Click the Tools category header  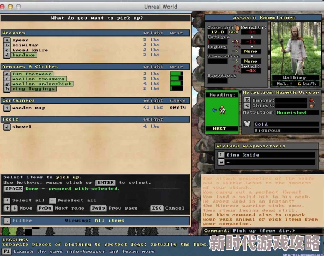point(95,120)
